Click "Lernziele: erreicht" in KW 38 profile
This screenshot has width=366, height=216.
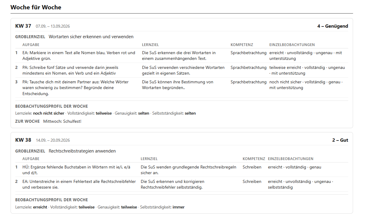[31, 207]
